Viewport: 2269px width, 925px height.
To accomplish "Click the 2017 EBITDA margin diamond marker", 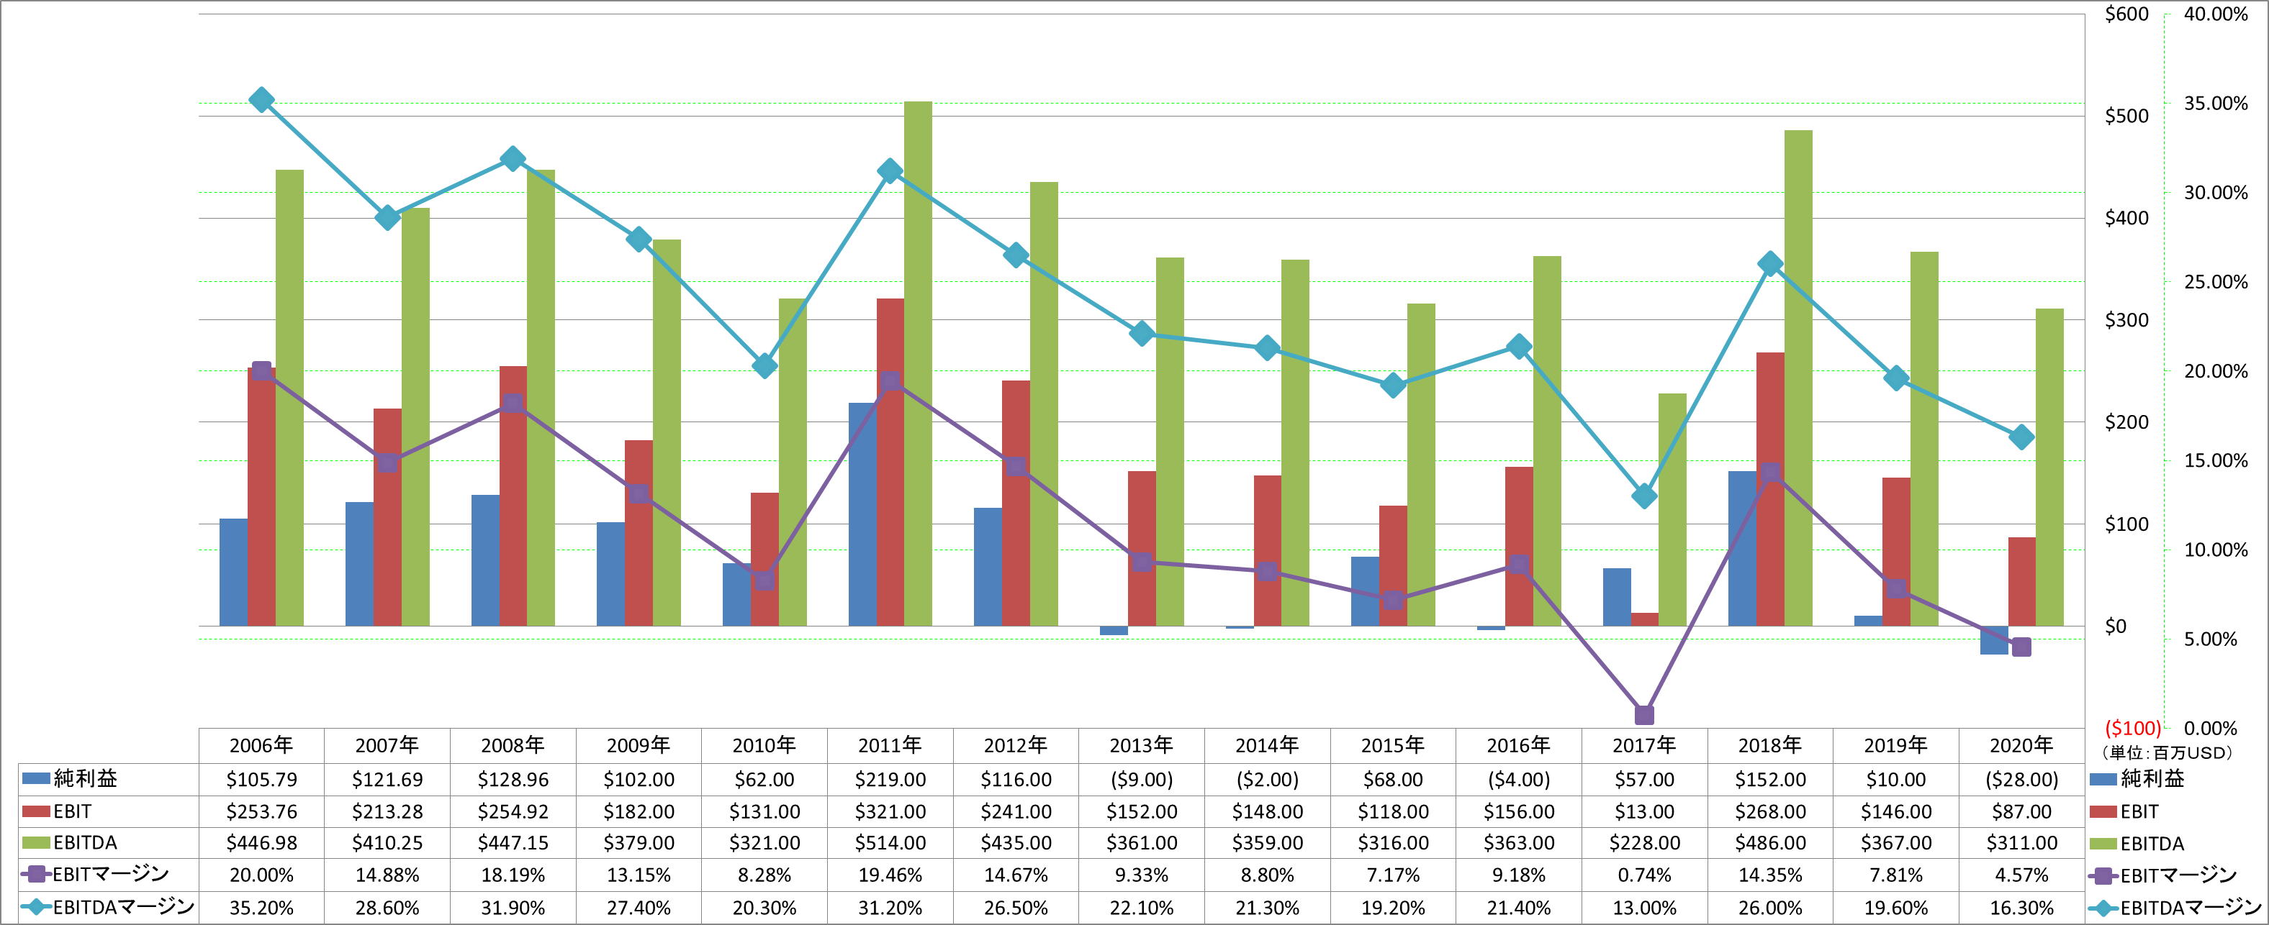I will click(1644, 496).
